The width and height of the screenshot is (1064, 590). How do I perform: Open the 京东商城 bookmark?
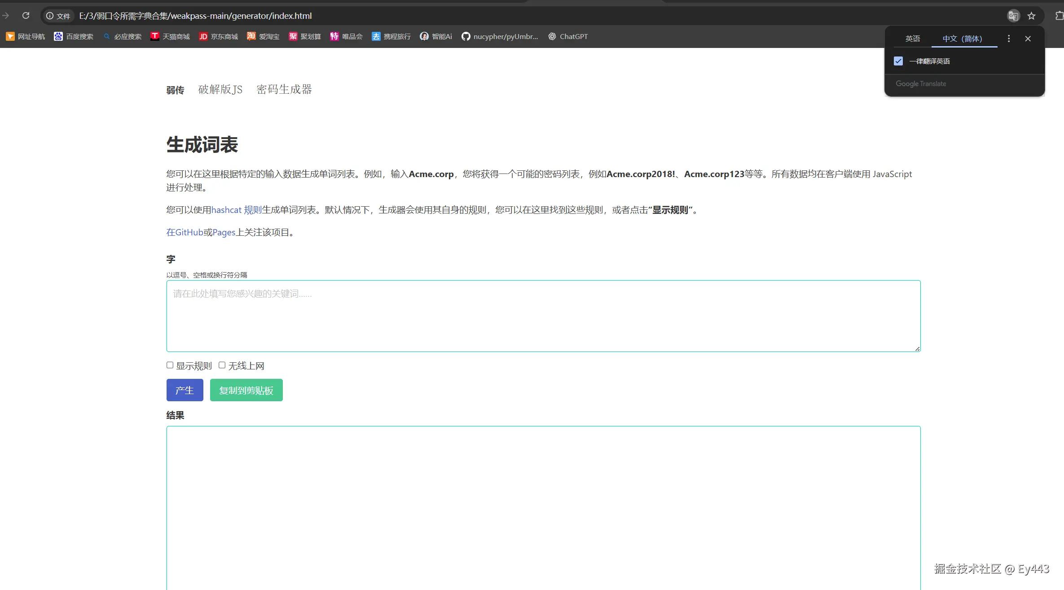219,36
